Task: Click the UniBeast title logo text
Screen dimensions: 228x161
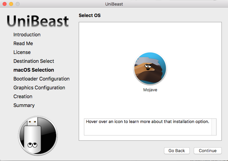Action: pyautogui.click(x=38, y=21)
